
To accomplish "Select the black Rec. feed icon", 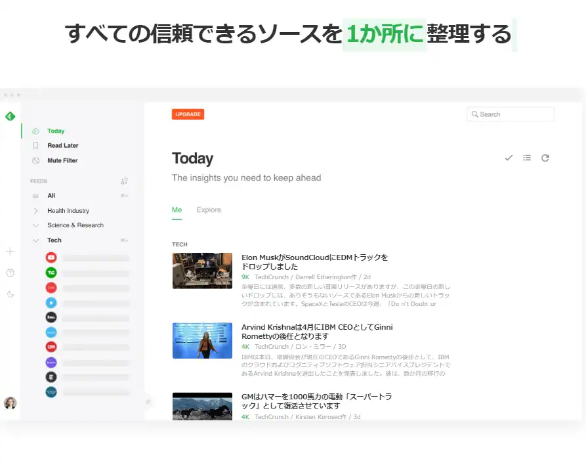I will 51,317.
